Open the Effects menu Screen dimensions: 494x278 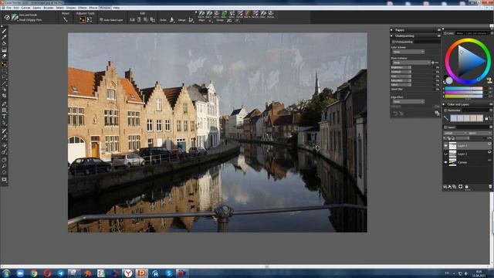pyautogui.click(x=83, y=8)
